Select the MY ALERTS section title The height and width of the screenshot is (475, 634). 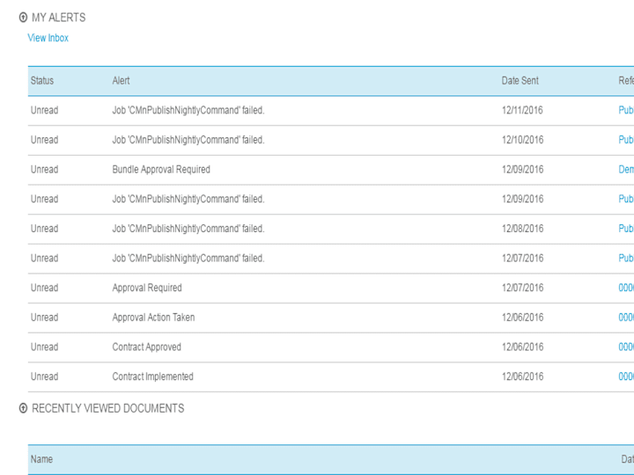click(59, 18)
